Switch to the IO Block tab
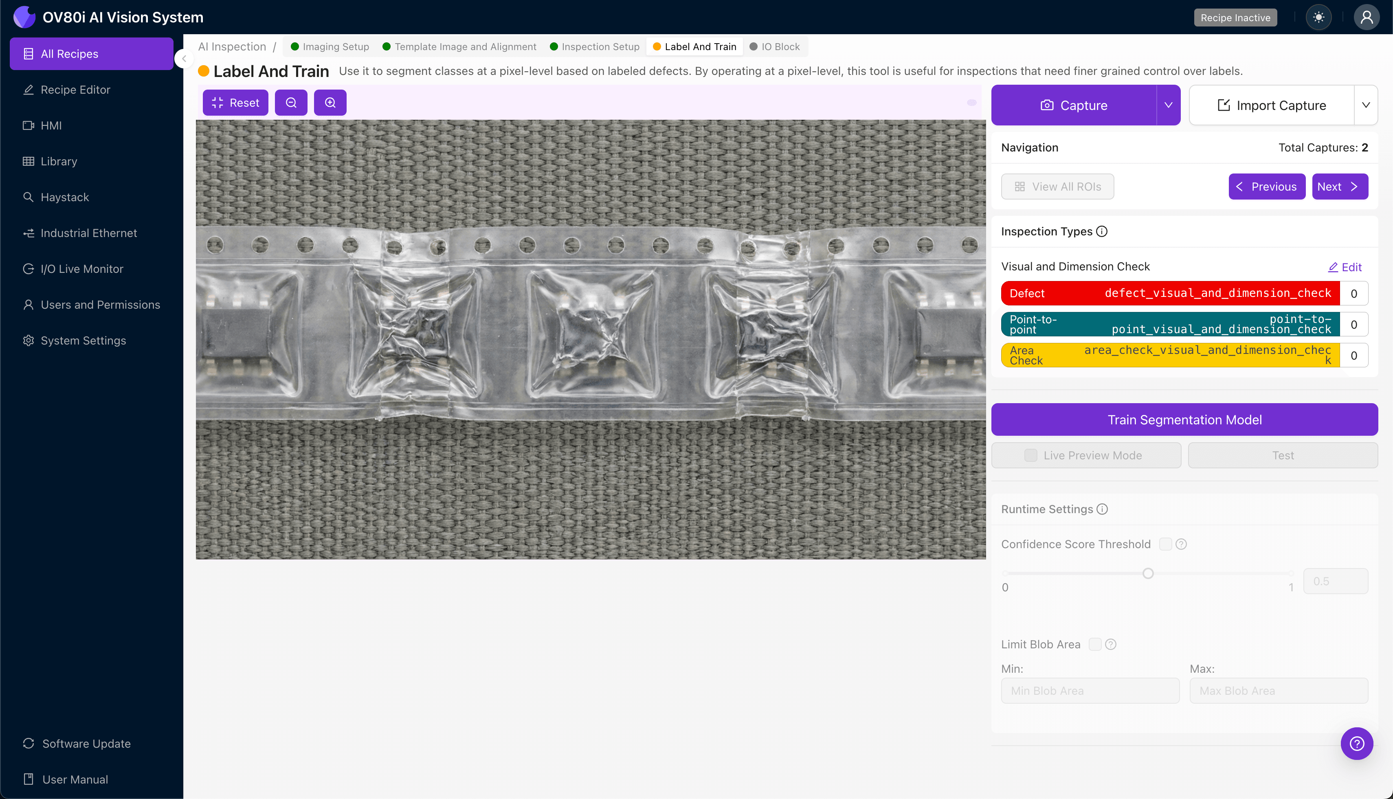Screen dimensions: 1393x799 [x=775, y=47]
